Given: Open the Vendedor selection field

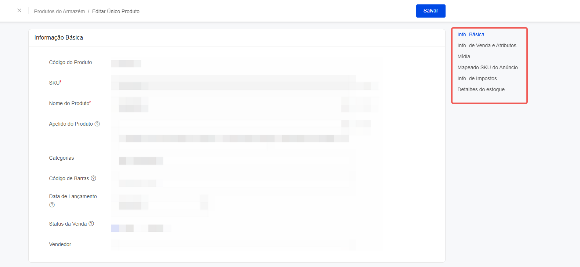Looking at the screenshot, I should 234,244.
